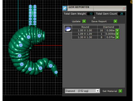Select the 1.00 X 1.00 size cell
Screen dimensions: 135x101
coord(85,31)
